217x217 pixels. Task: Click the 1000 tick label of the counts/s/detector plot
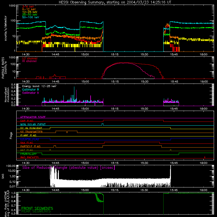point(12,5)
